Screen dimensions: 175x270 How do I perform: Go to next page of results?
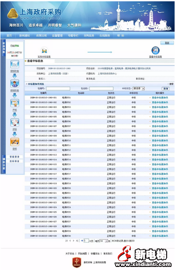point(73,241)
